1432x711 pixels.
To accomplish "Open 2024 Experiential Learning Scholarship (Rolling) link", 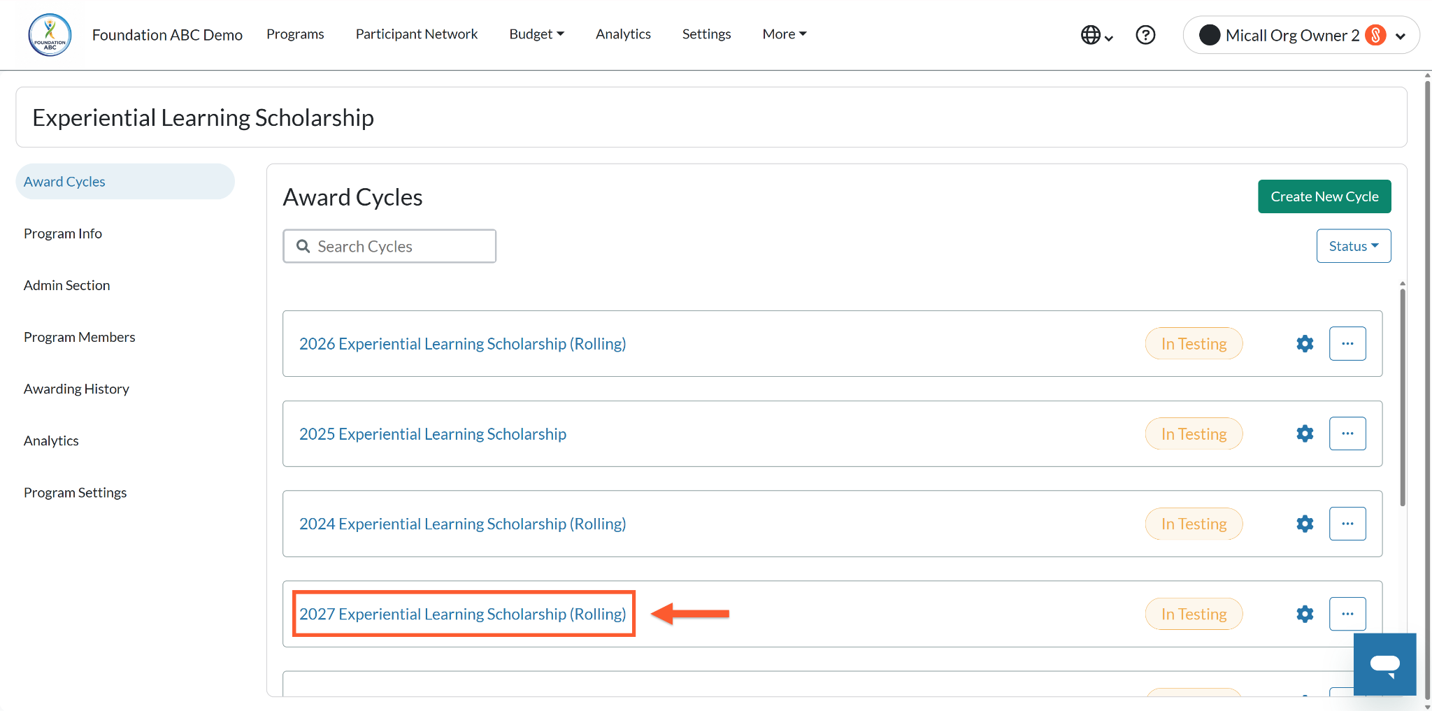I will click(x=463, y=524).
